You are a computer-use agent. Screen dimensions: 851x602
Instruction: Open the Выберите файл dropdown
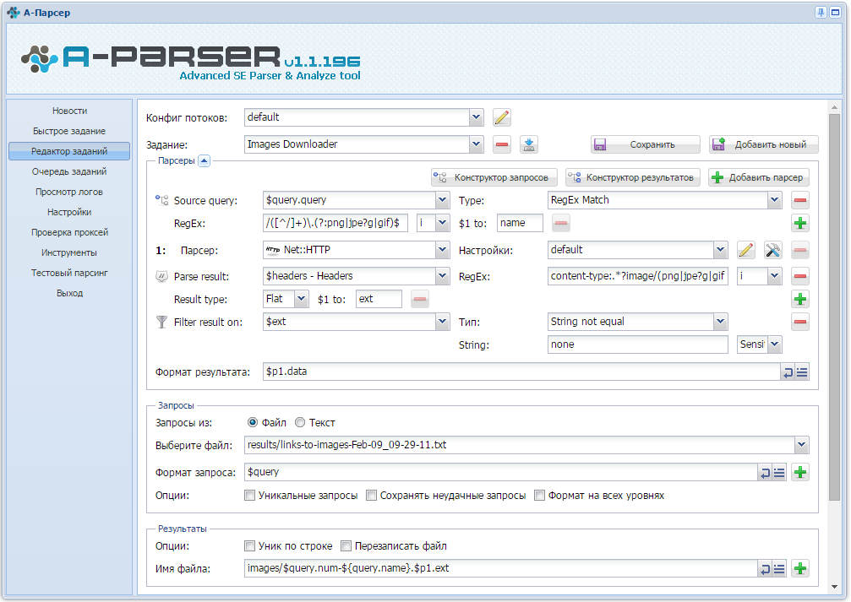802,445
